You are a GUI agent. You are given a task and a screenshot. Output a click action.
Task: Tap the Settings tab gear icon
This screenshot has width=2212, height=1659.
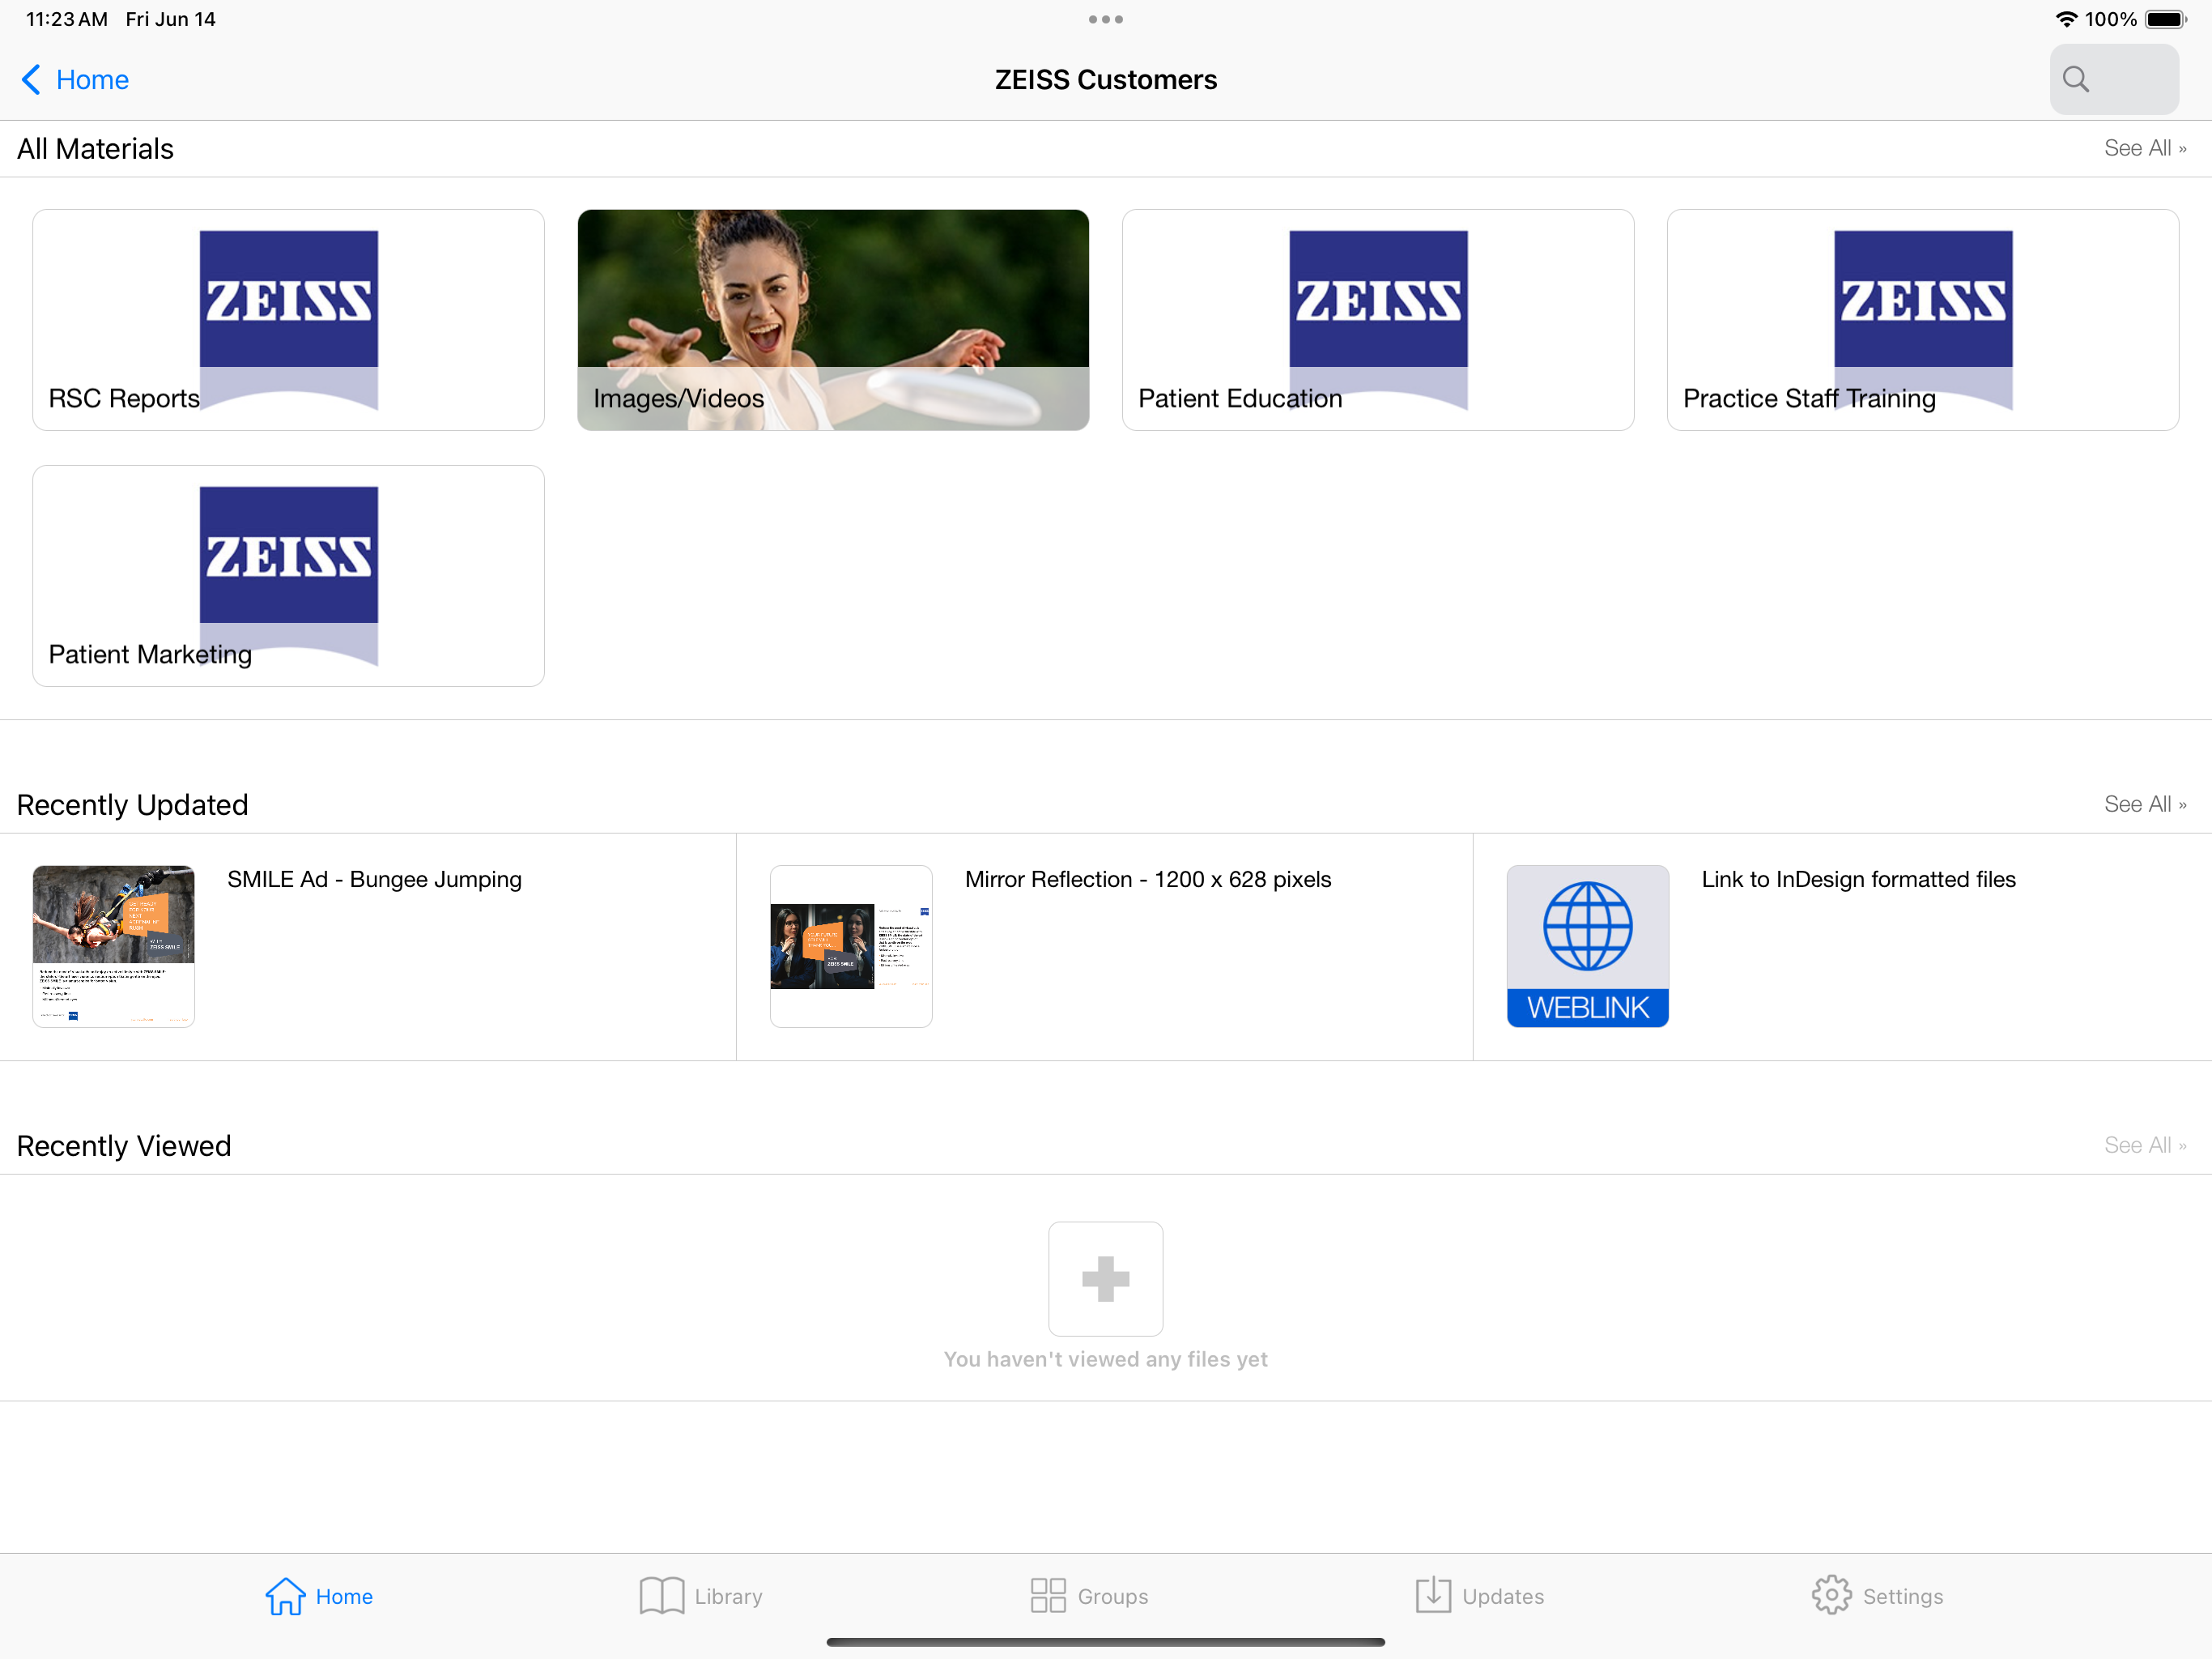[1832, 1596]
